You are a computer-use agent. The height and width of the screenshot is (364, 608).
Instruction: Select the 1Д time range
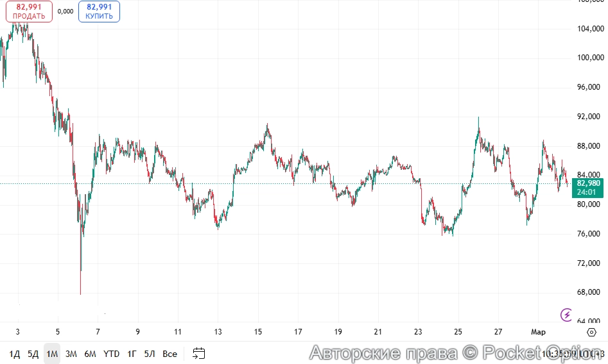(14, 354)
